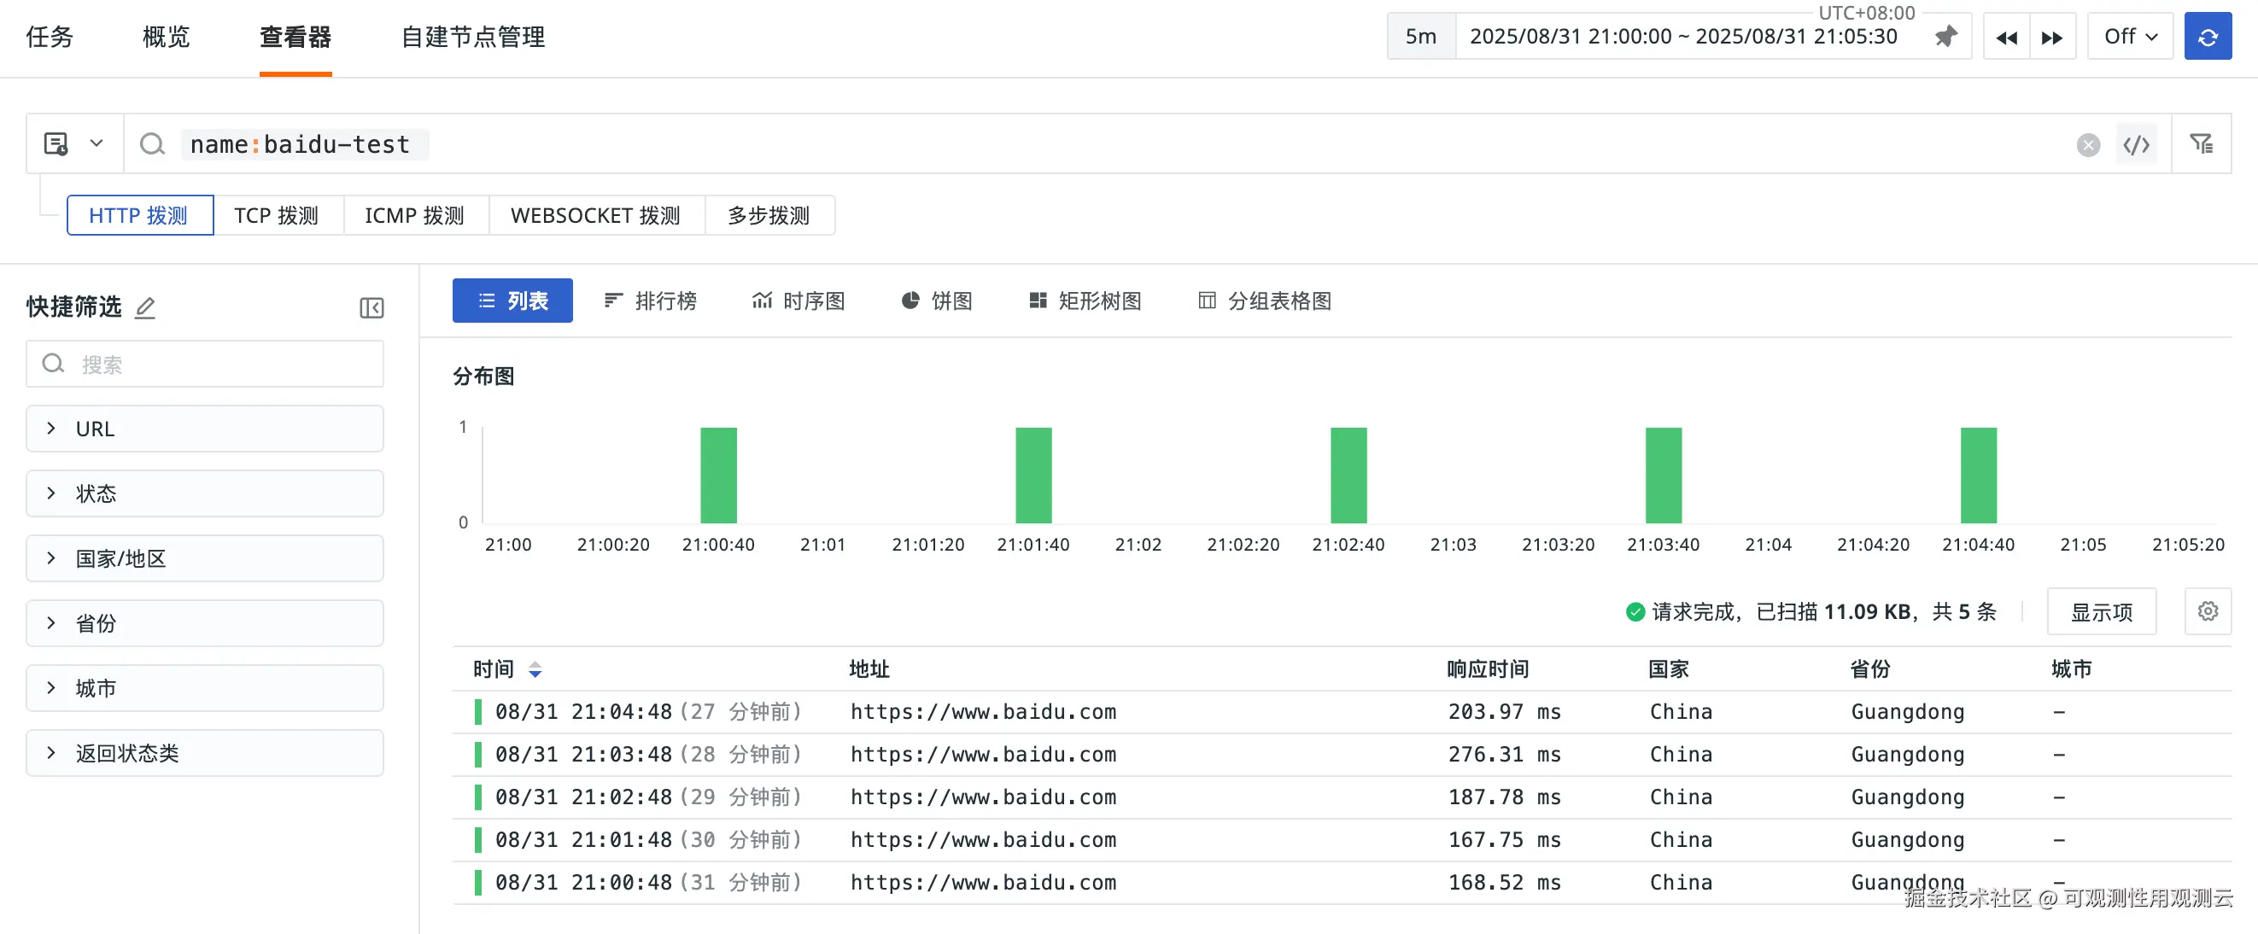
Task: Switch to 饼图 view
Action: tap(937, 301)
